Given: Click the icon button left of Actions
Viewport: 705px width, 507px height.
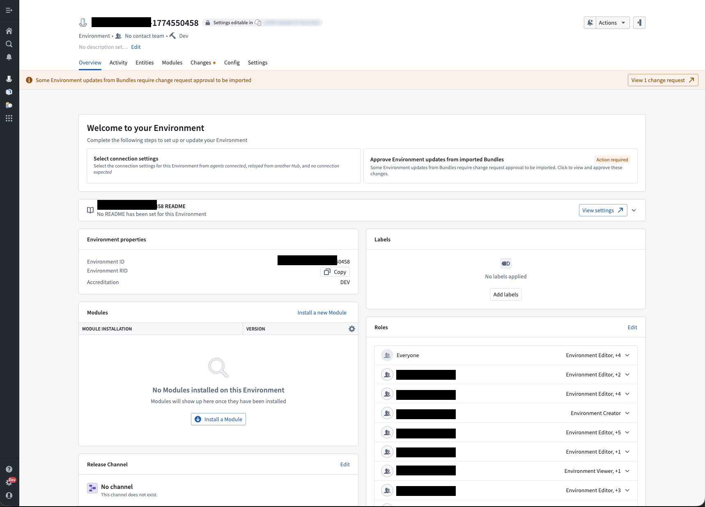Looking at the screenshot, I should 590,23.
